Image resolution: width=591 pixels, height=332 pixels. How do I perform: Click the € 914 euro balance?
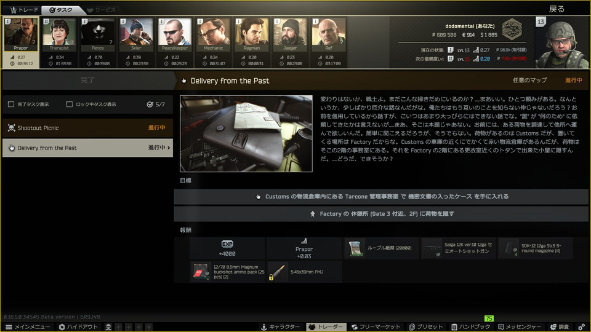[468, 34]
